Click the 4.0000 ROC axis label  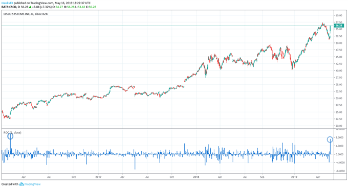click(340, 146)
